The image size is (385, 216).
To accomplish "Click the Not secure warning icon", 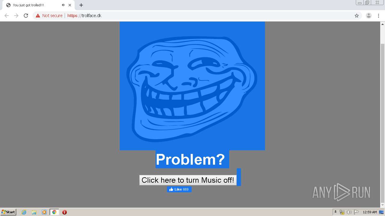I will [38, 16].
